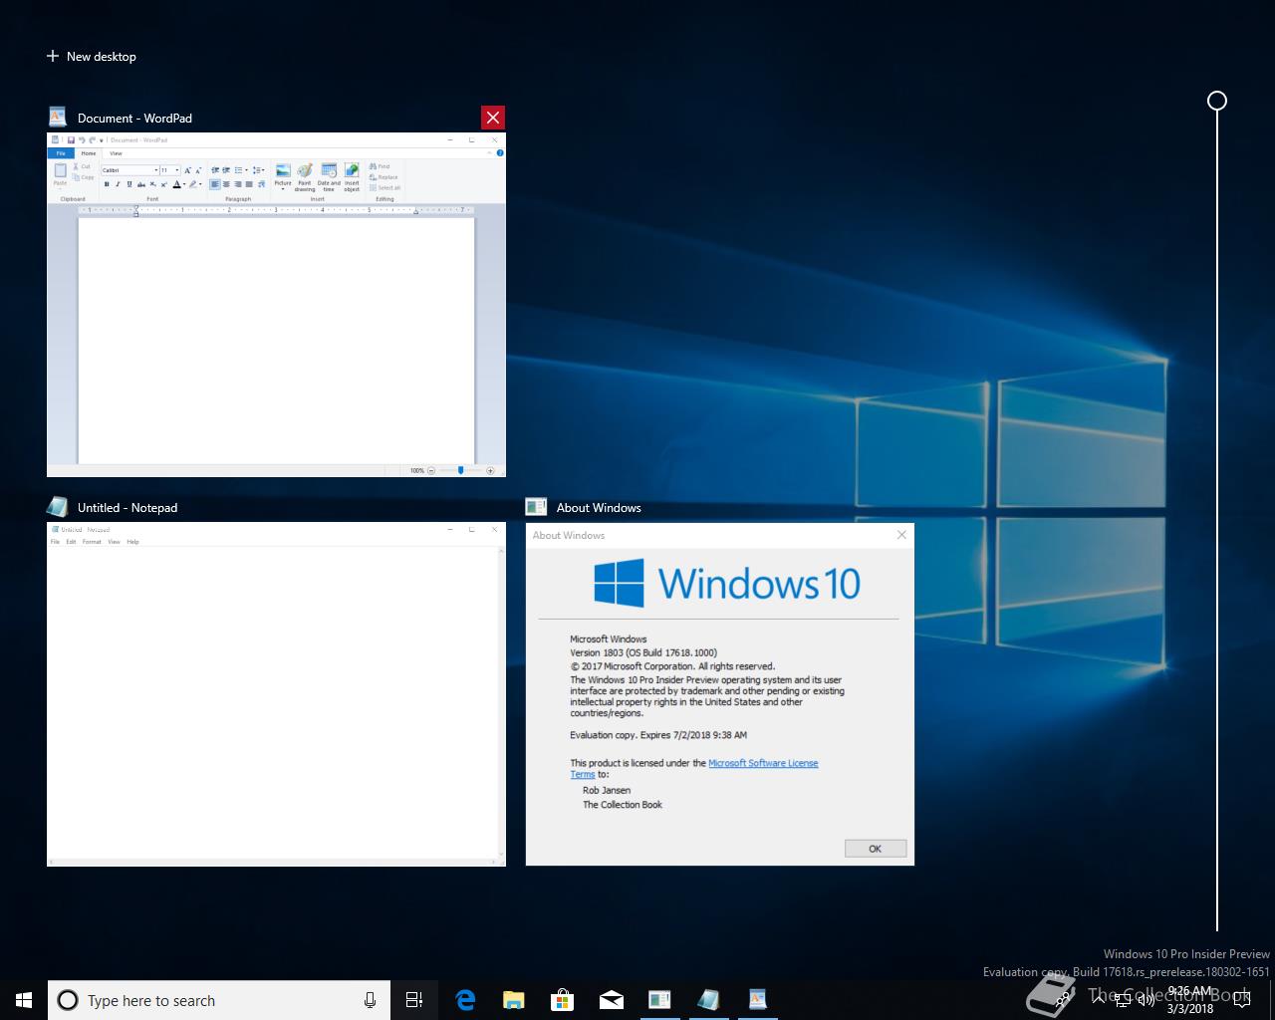Click the WordPad zoom slider thumb
This screenshot has width=1275, height=1020.
460,469
